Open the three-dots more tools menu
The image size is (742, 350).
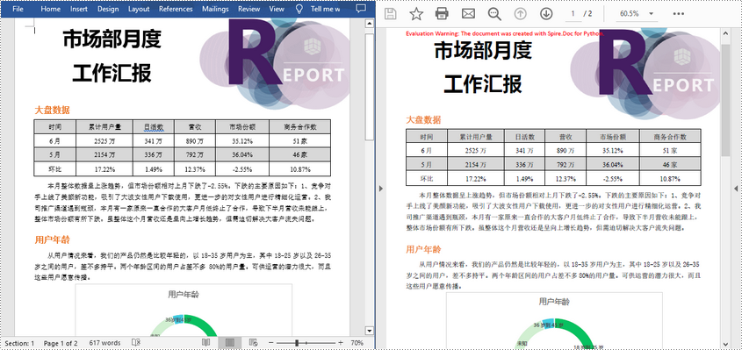pyautogui.click(x=679, y=14)
